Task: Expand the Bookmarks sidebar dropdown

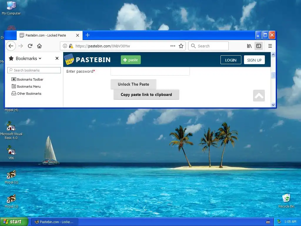Action: click(x=28, y=59)
